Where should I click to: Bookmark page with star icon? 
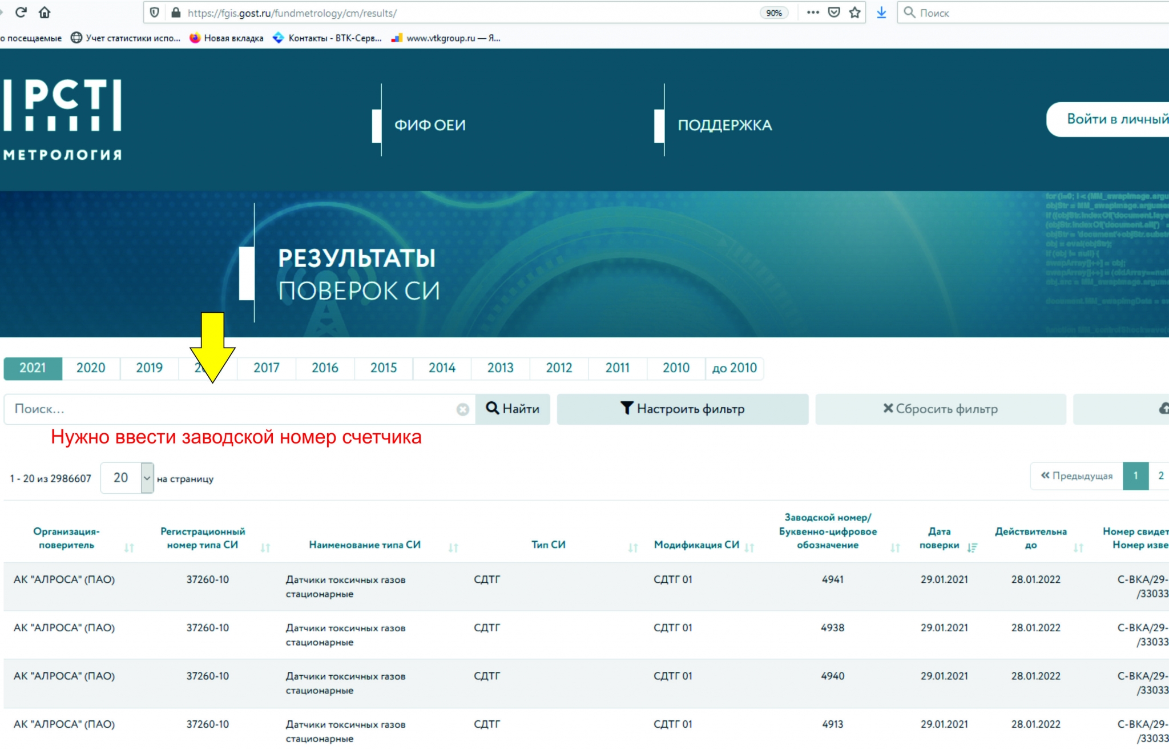(x=854, y=13)
